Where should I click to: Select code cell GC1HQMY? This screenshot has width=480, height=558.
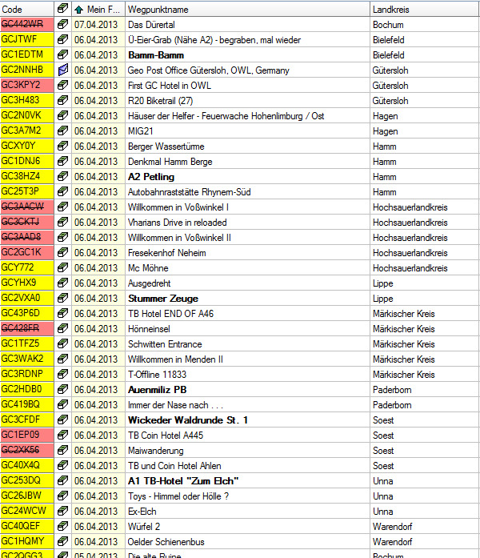click(27, 541)
